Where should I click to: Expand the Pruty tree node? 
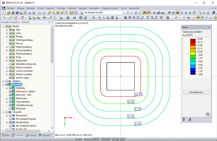[7, 57]
